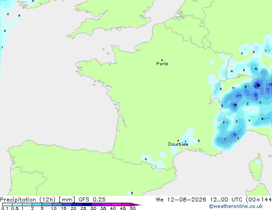Click the '10' legend scale label
Viewport: 272px width, 210px height.
click(54, 208)
